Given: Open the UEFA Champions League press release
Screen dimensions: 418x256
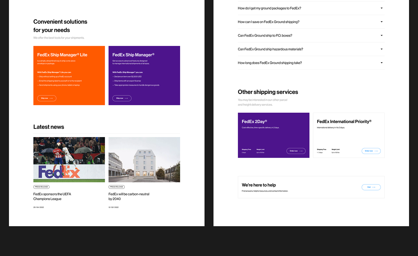Looking at the screenshot, I should 52,196.
